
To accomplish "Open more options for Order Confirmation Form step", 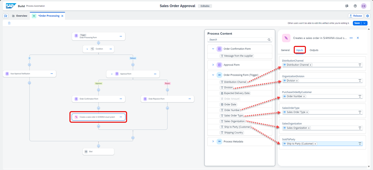I will (x=121, y=99).
